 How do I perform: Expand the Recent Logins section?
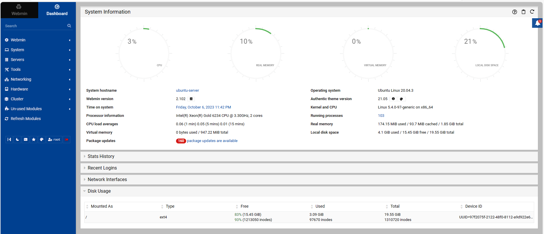102,168
